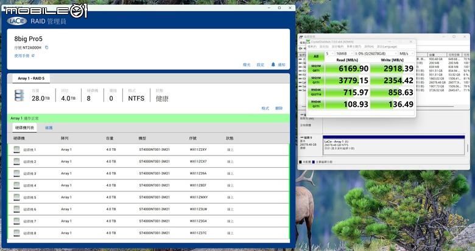
Task: Copy the serial number NT2A000H via copy icon
Action: pyautogui.click(x=47, y=47)
